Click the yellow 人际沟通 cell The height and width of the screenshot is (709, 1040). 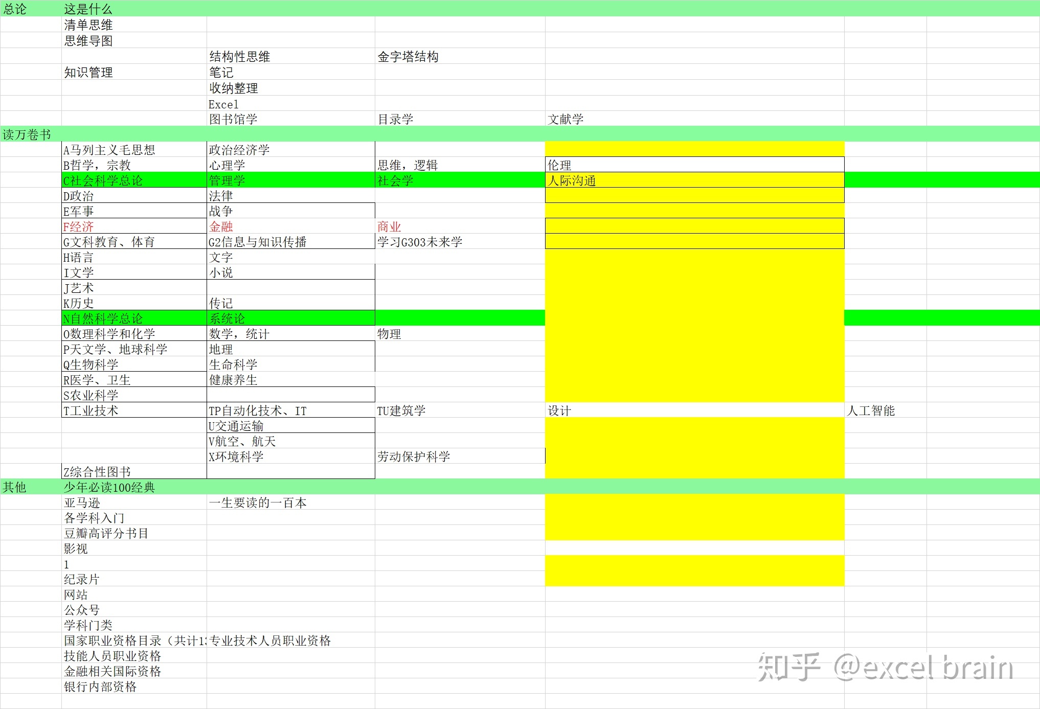pos(572,180)
